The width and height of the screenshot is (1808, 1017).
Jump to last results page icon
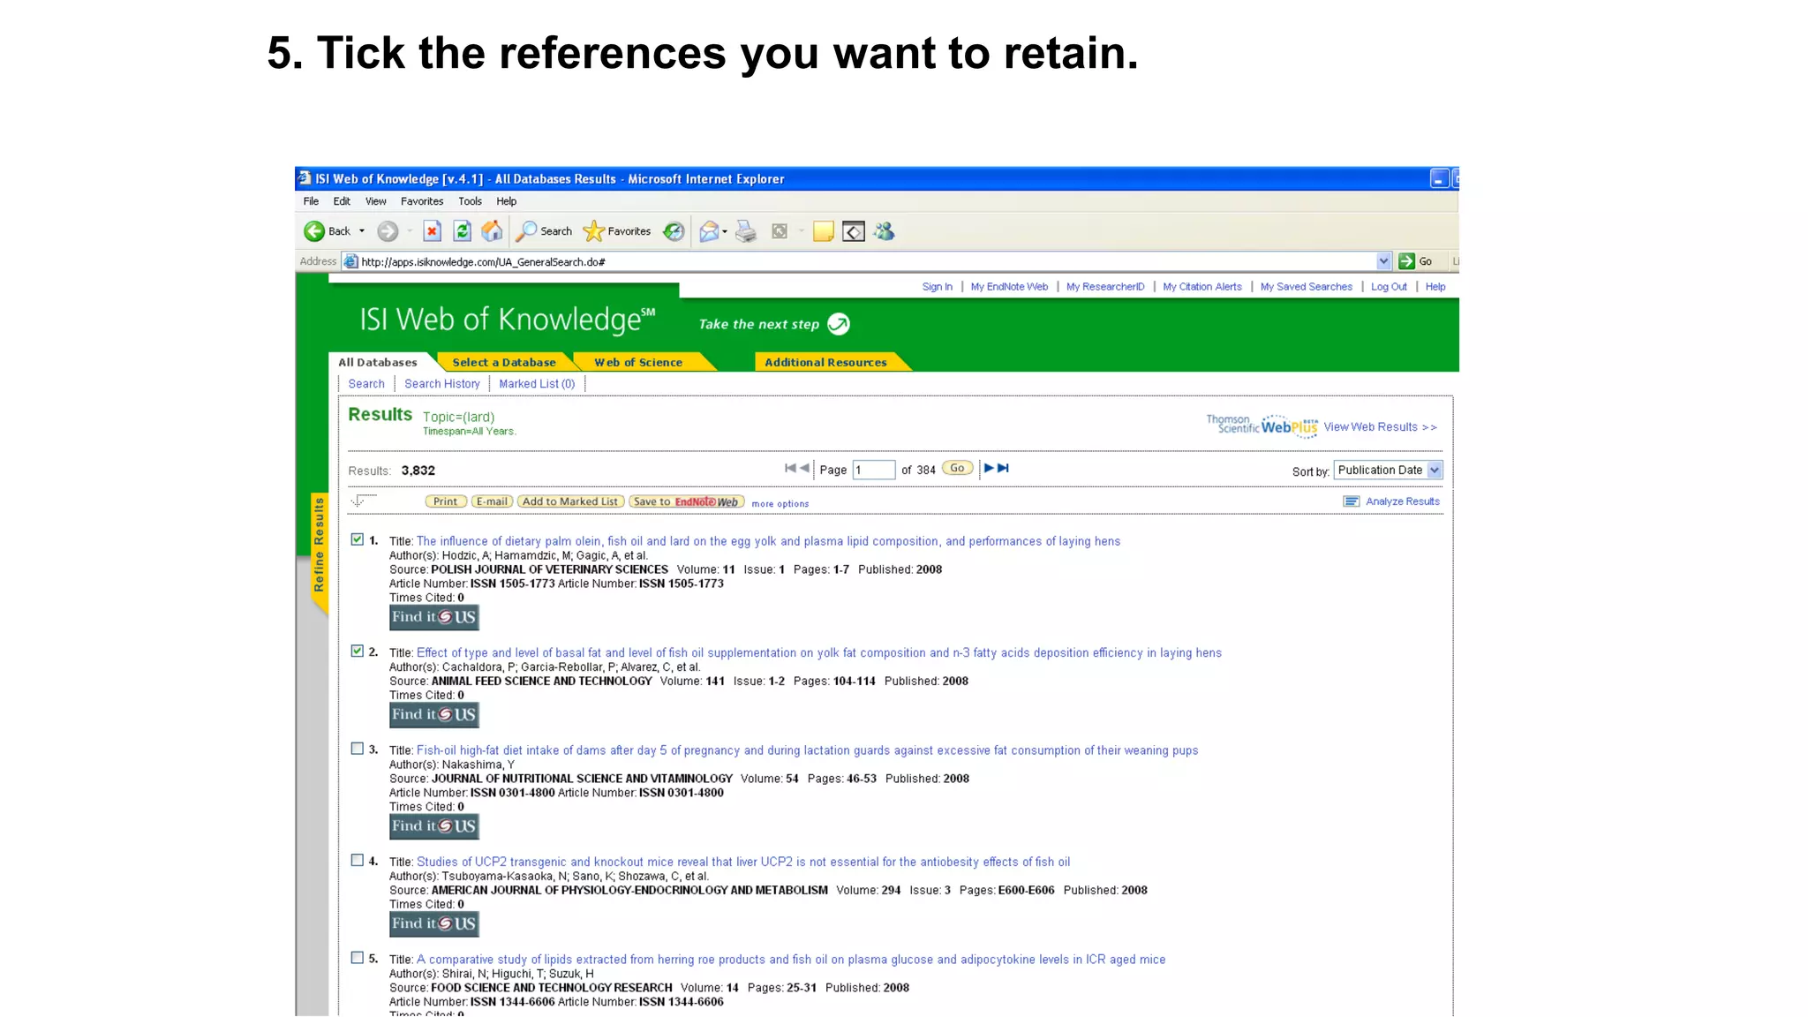(1003, 468)
